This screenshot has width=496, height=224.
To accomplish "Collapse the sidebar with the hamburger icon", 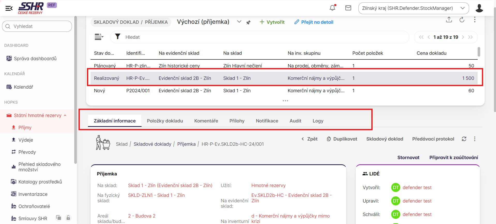I will click(x=9, y=8).
